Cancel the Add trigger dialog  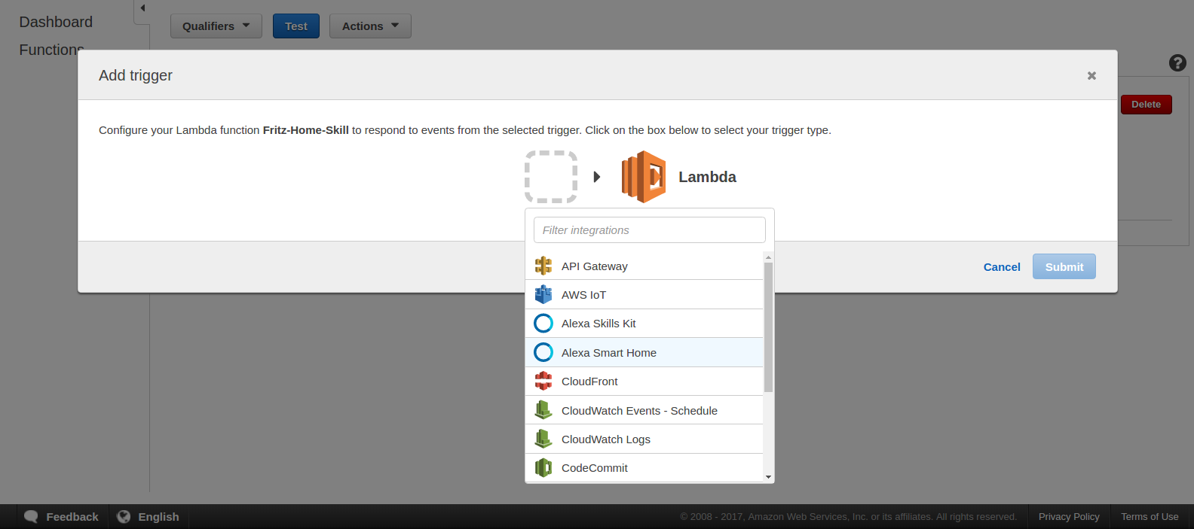tap(1001, 267)
